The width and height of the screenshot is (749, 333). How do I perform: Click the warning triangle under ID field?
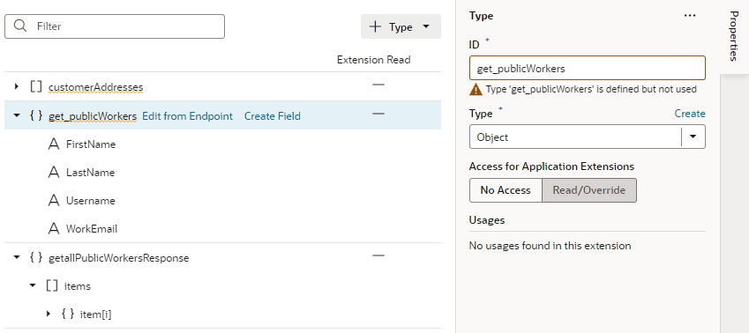pos(476,89)
